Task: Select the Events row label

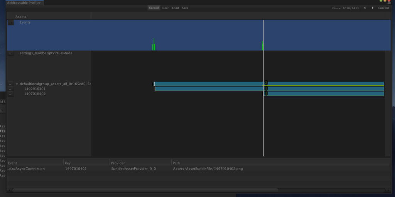Action: [x=25, y=22]
